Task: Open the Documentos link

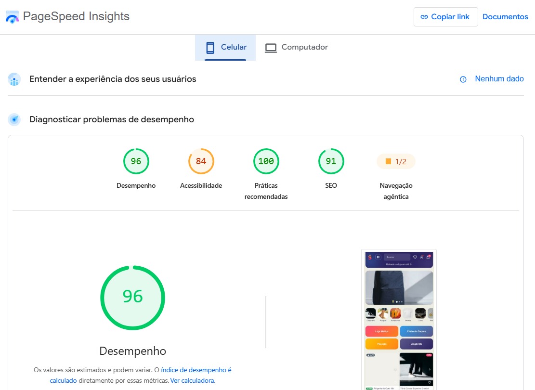Action: 505,17
